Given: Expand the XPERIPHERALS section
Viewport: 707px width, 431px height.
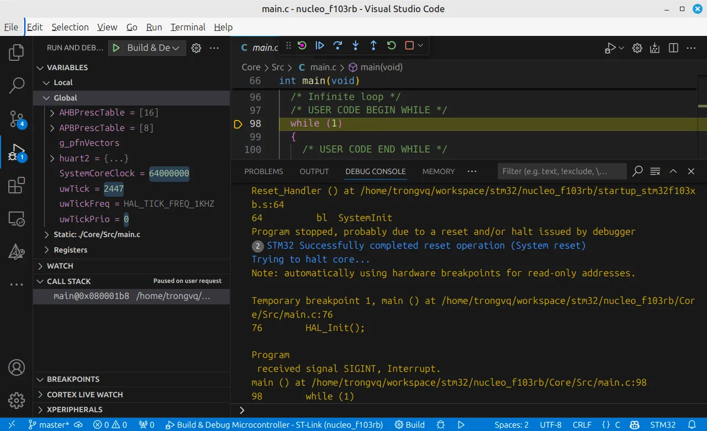Looking at the screenshot, I should tap(131, 409).
